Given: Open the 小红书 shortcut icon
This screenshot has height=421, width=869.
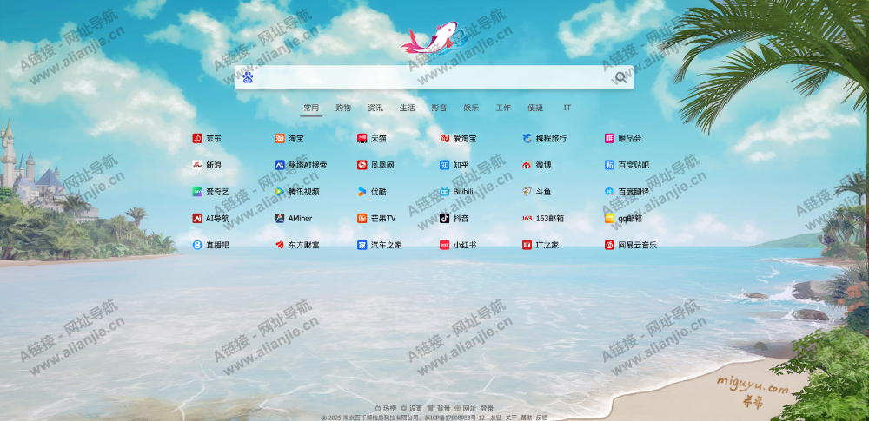Looking at the screenshot, I should pos(445,245).
